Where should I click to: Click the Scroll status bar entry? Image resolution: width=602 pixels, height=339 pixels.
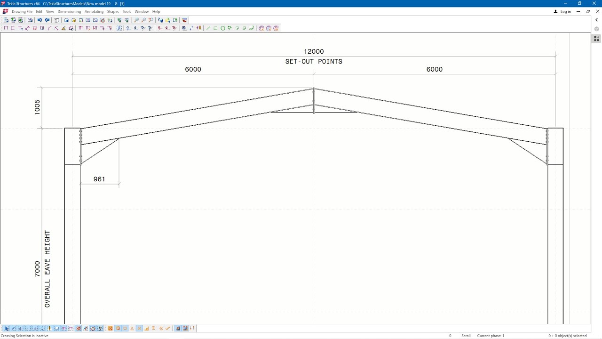466,336
